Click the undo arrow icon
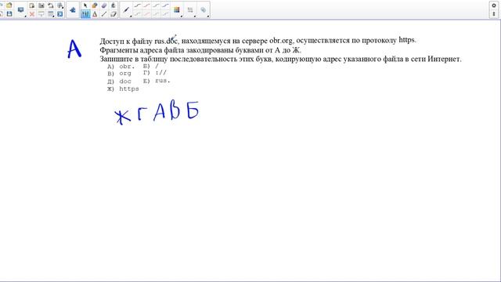 tap(50, 5)
